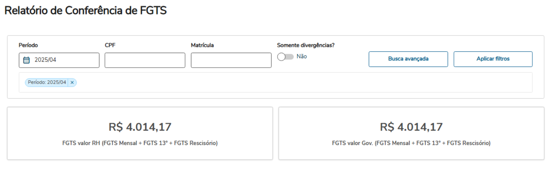Click the Busca avançada button
This screenshot has height=169, width=548.
pyautogui.click(x=408, y=59)
